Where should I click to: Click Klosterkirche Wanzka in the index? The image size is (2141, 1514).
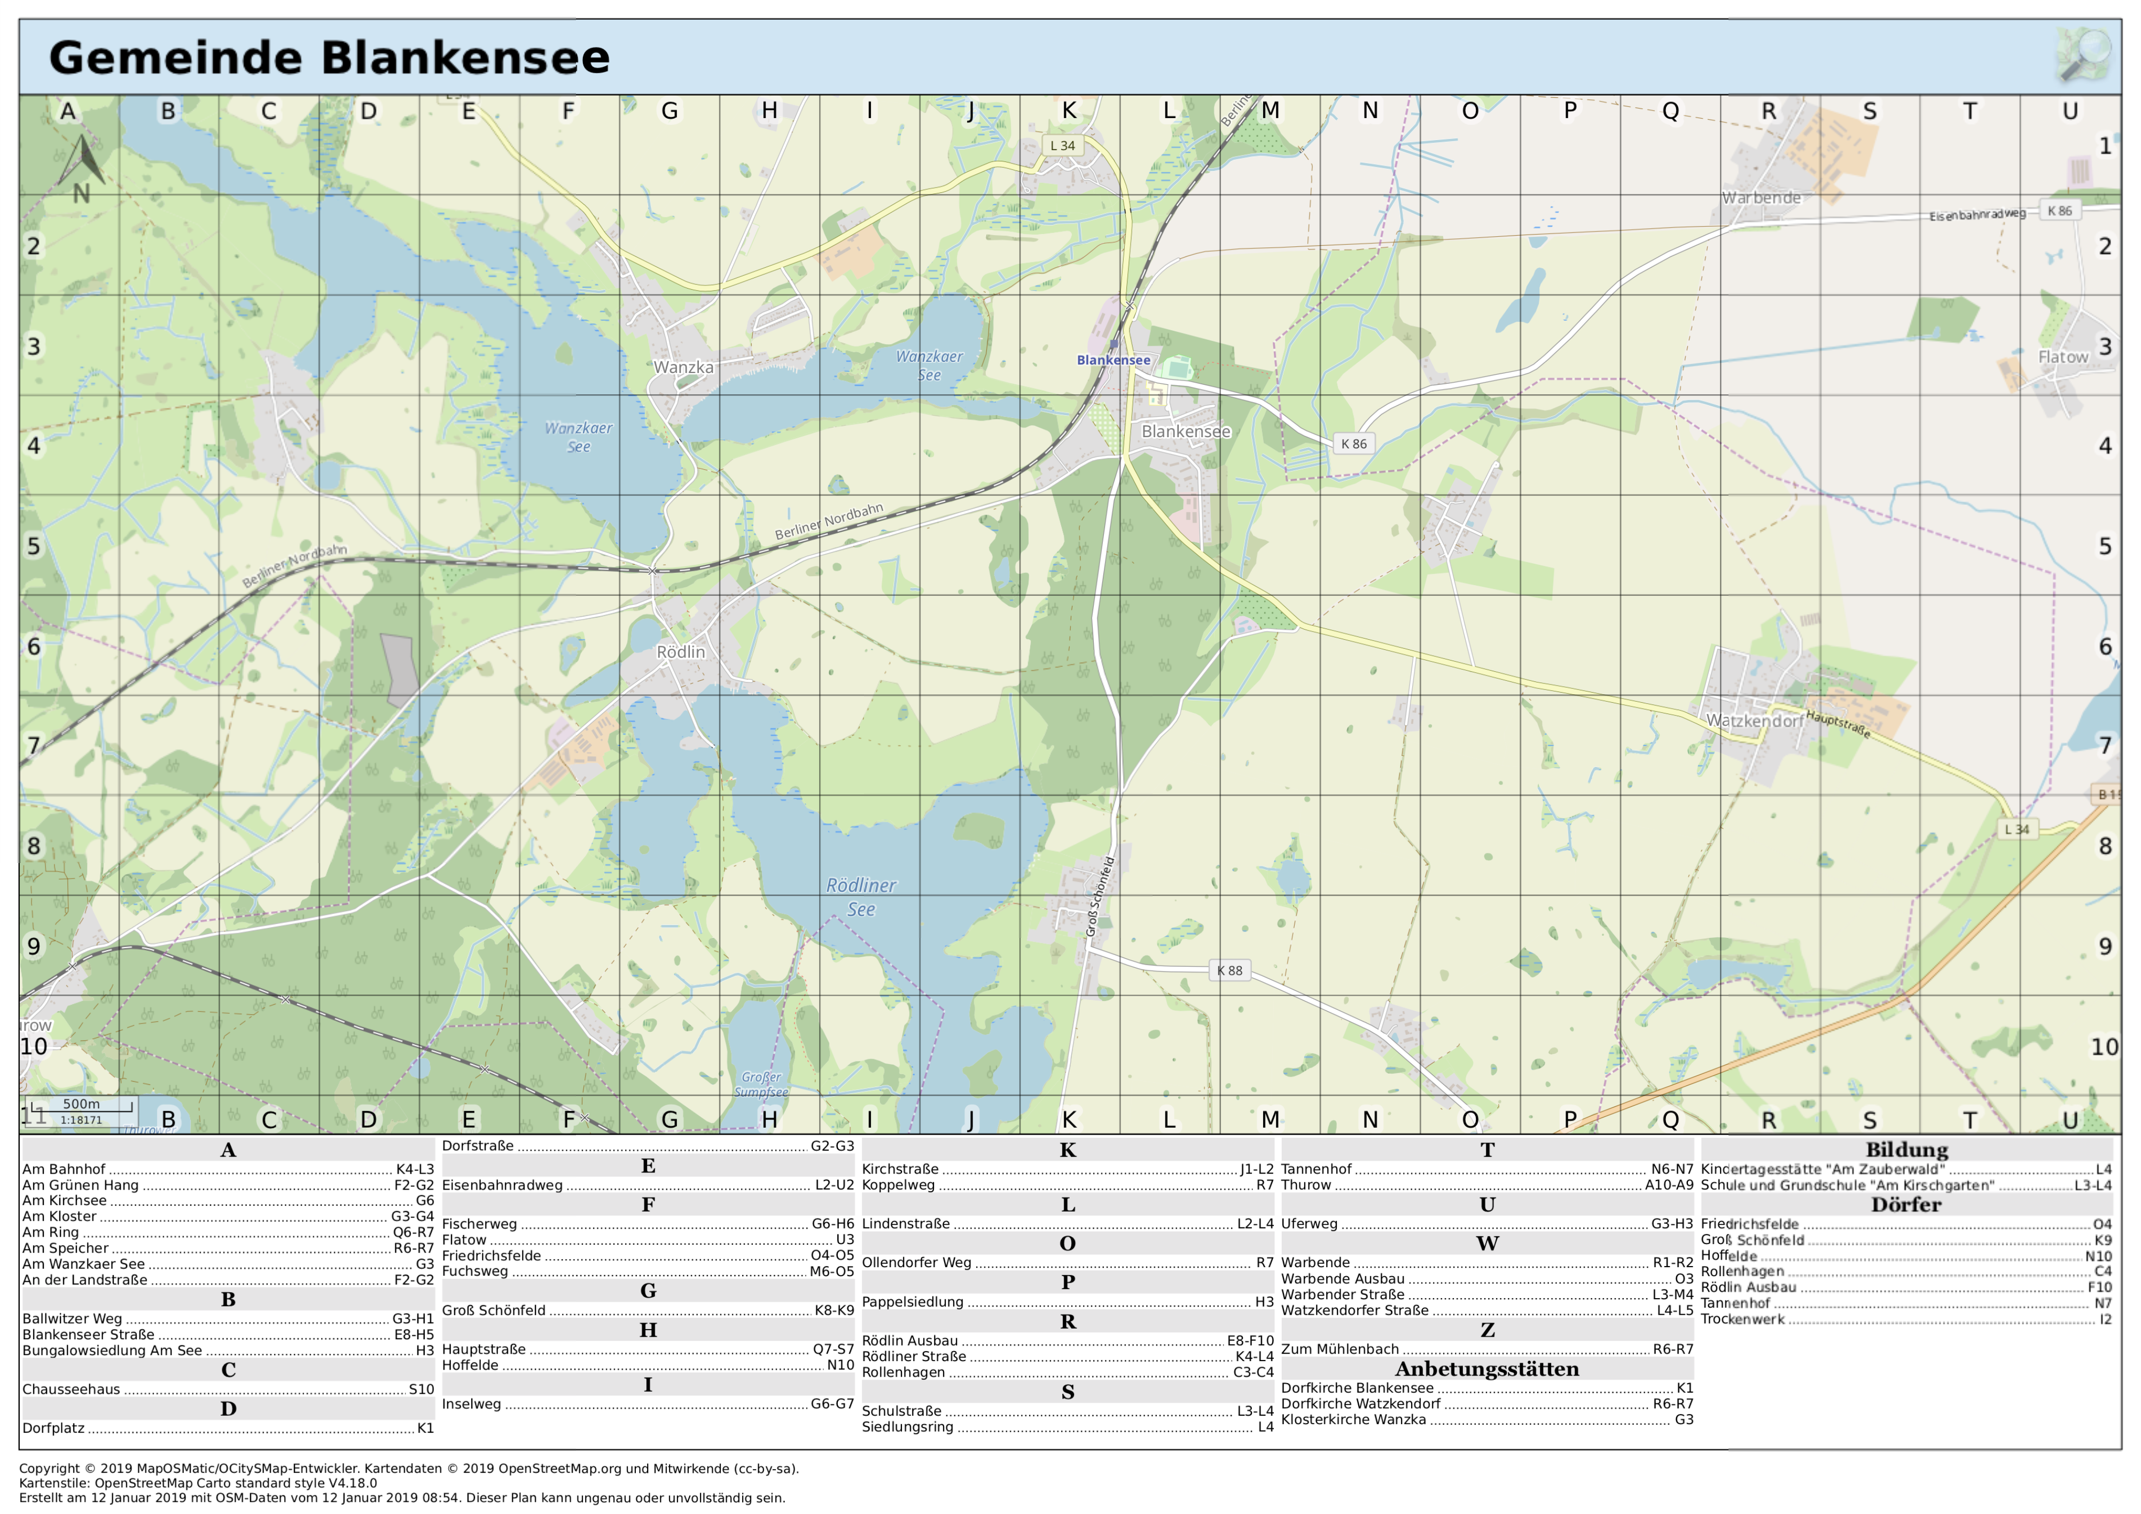click(1353, 1419)
